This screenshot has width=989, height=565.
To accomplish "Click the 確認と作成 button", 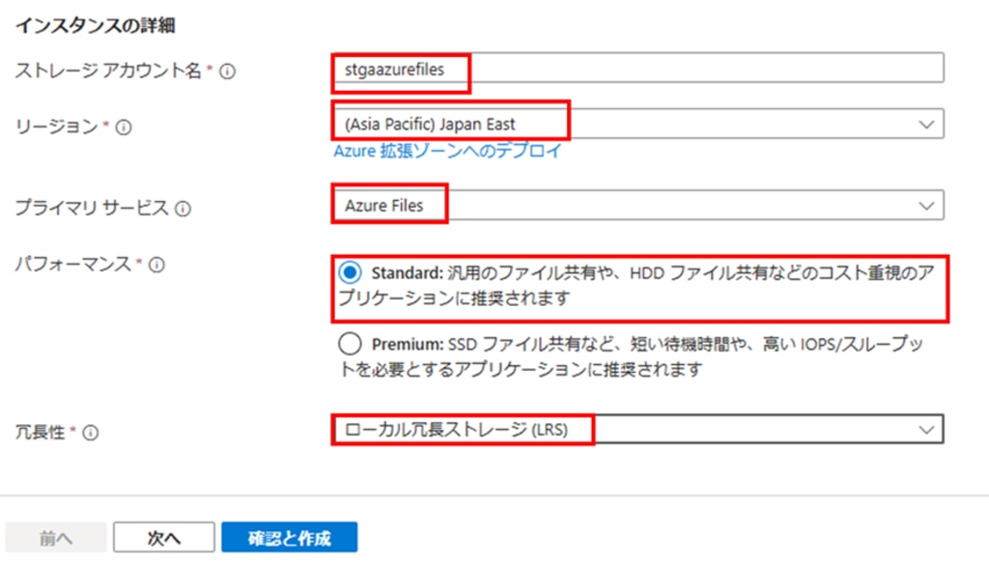I will (x=290, y=537).
